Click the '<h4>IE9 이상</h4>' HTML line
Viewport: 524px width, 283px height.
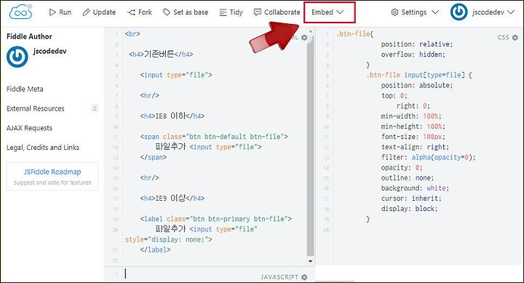click(x=172, y=198)
